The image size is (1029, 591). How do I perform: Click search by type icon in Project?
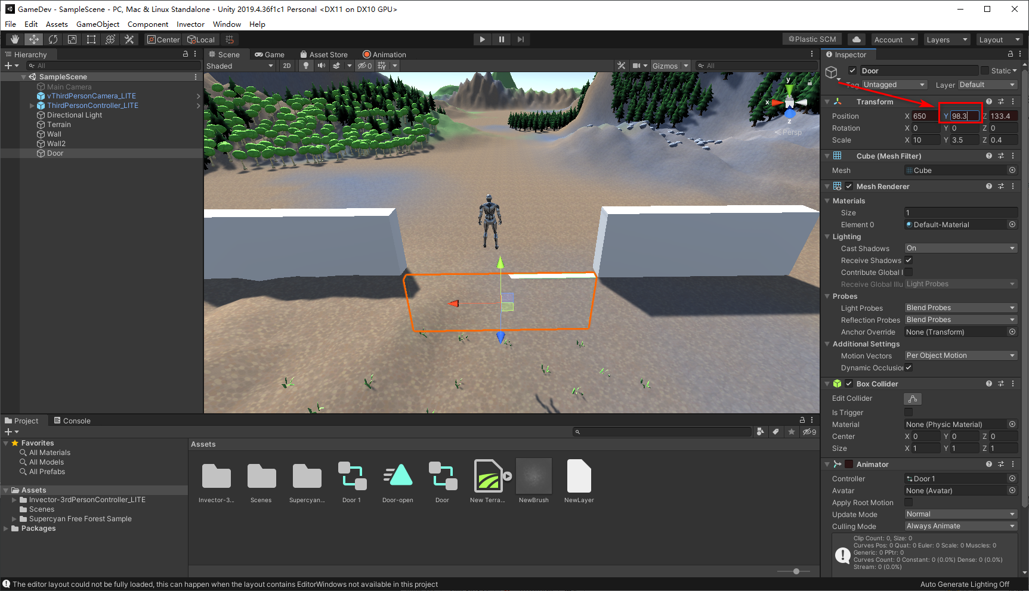pyautogui.click(x=761, y=432)
